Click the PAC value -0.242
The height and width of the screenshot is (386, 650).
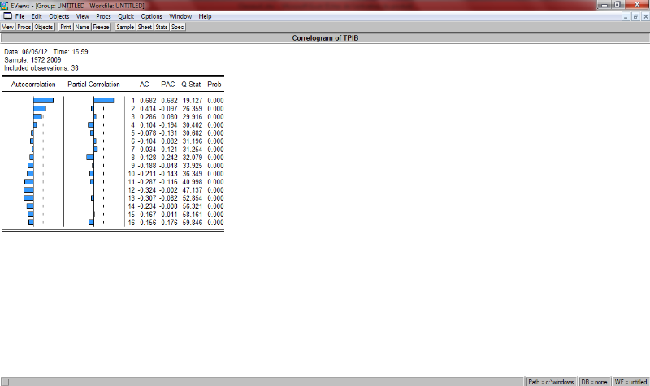pos(168,158)
